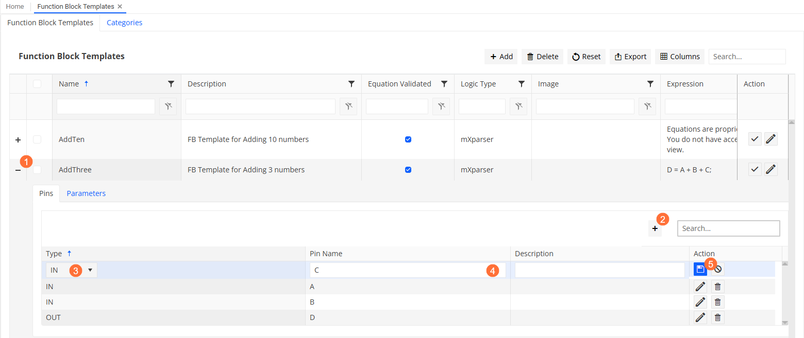Clear the Image filter
This screenshot has height=338, width=804.
[x=647, y=106]
